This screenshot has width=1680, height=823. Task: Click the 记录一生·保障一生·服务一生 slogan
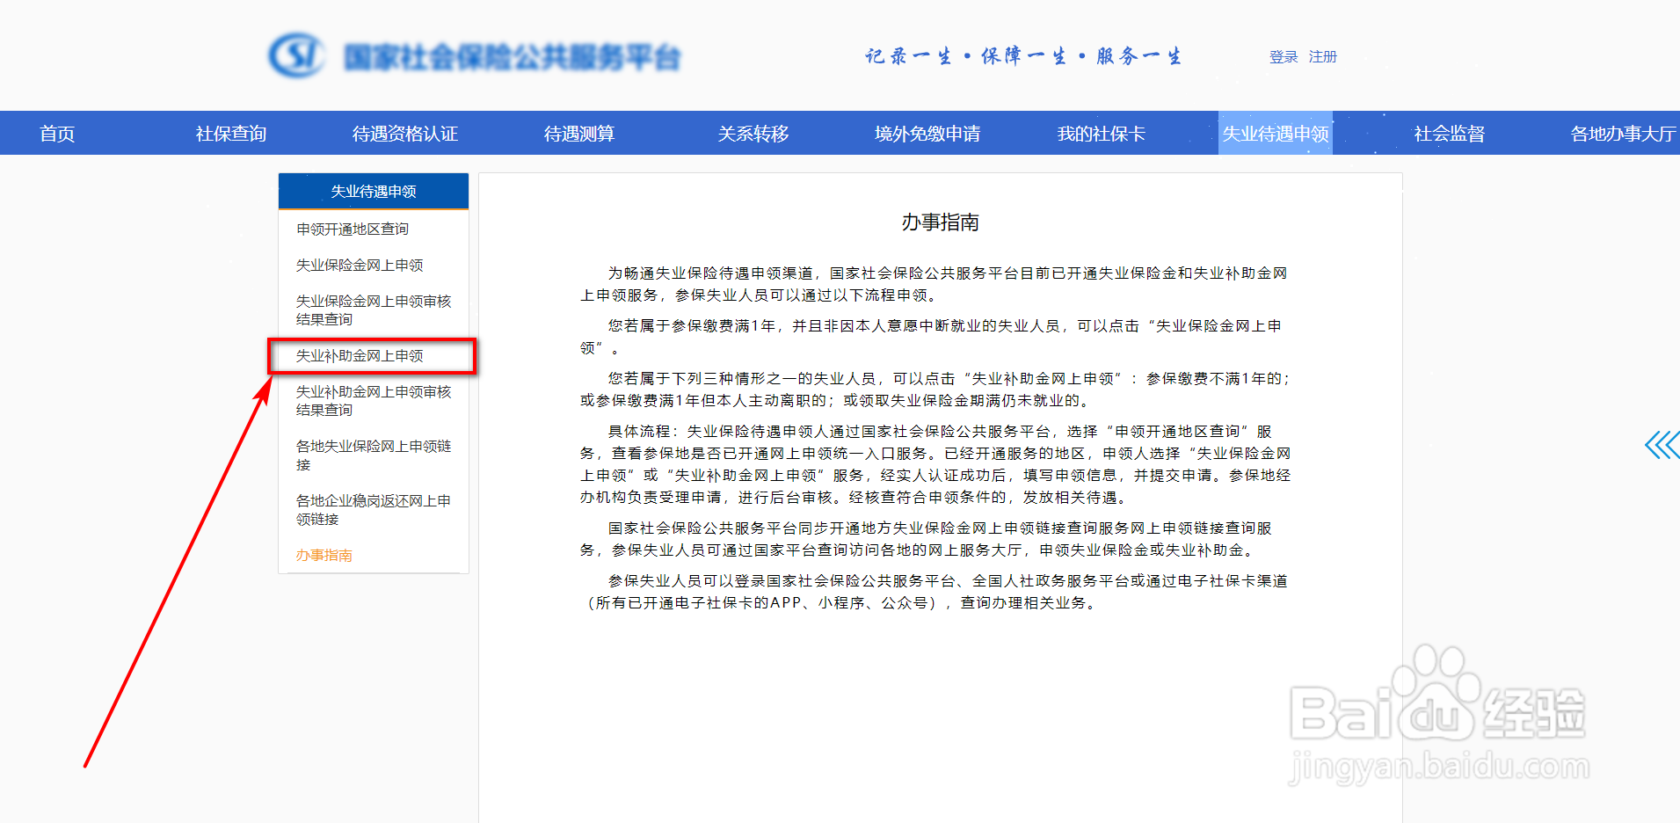[1023, 56]
